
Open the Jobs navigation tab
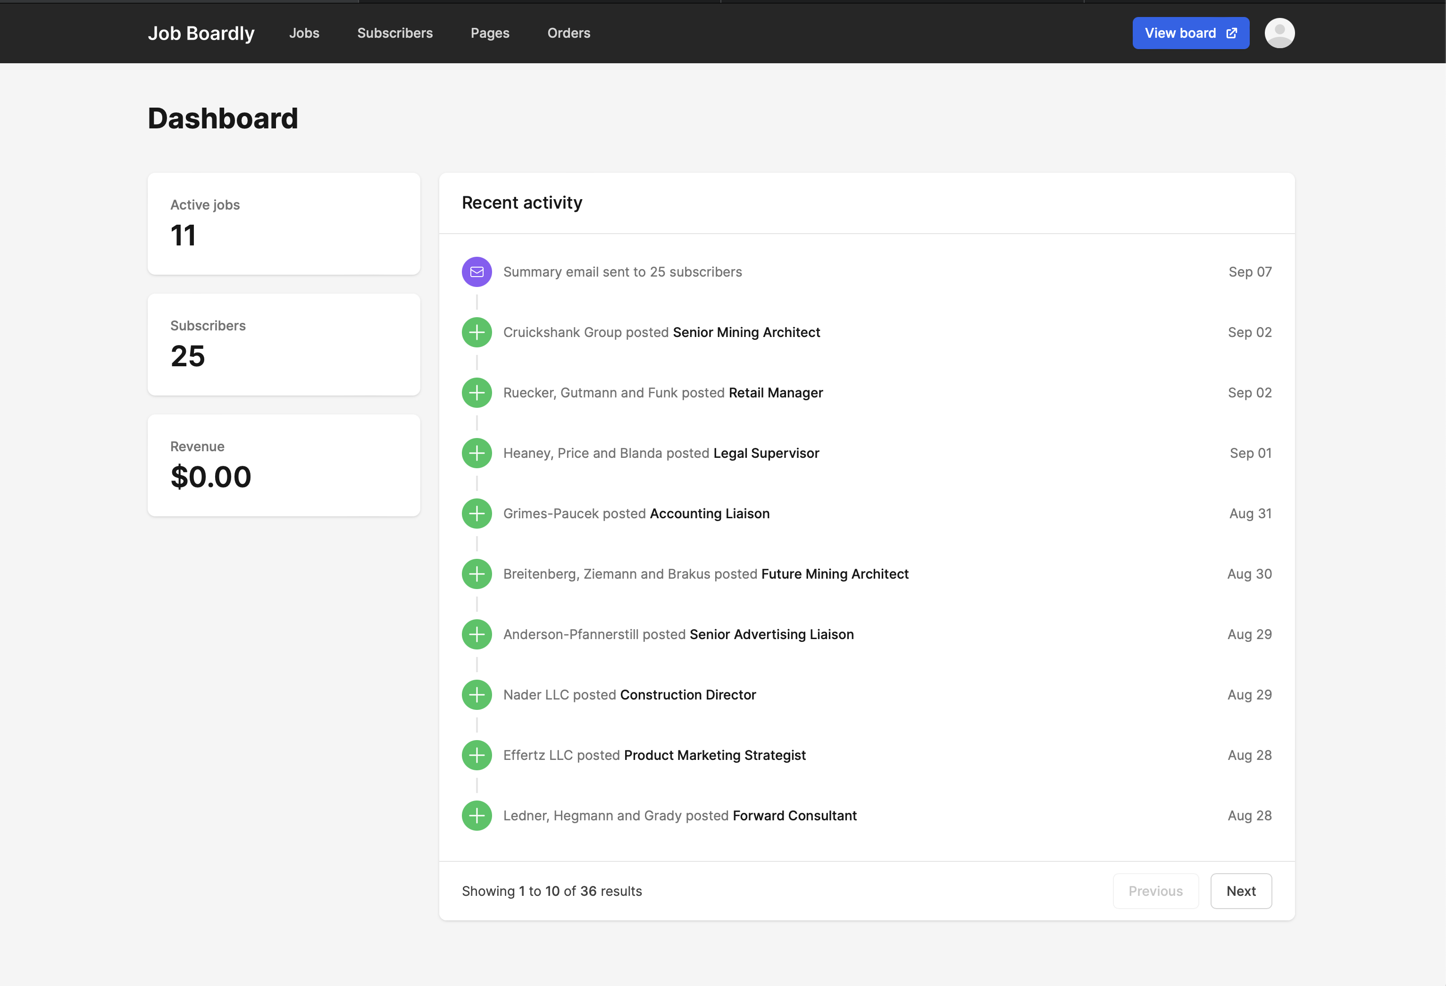(x=304, y=33)
